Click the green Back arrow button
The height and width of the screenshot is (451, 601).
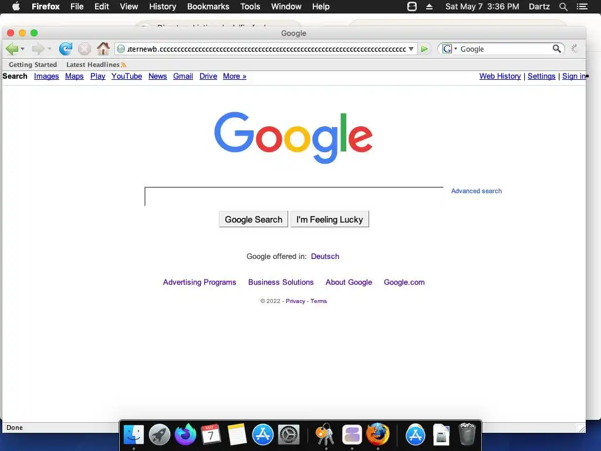click(x=12, y=49)
